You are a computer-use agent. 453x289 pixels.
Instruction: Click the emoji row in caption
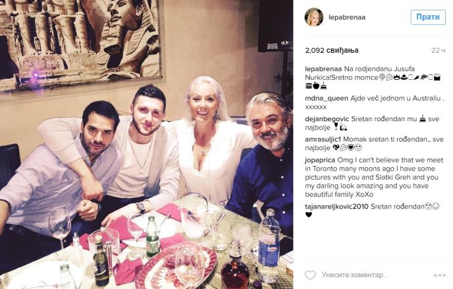410,77
